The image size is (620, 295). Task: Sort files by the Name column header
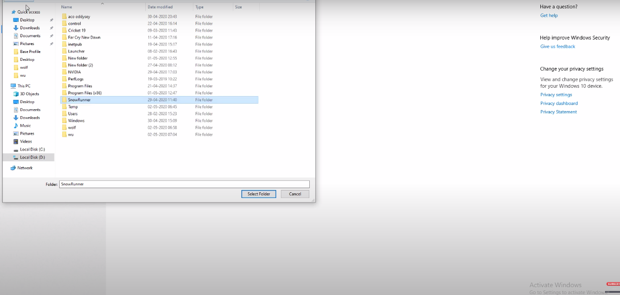[x=67, y=7]
